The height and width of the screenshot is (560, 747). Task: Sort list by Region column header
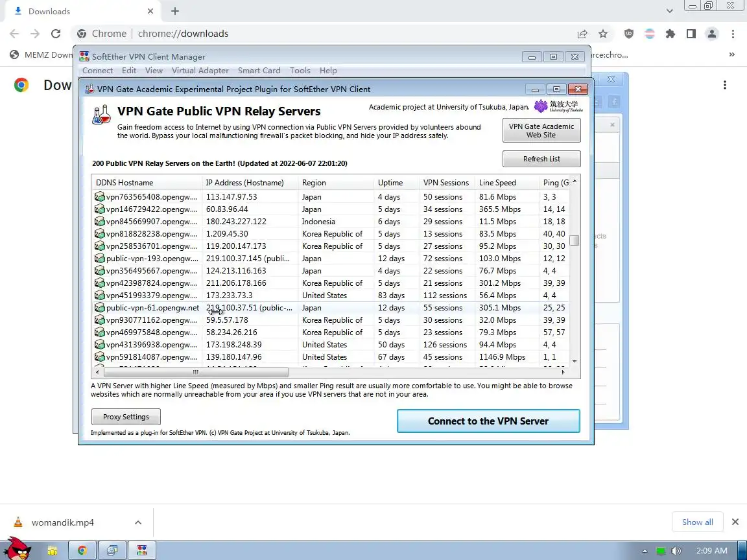click(336, 183)
